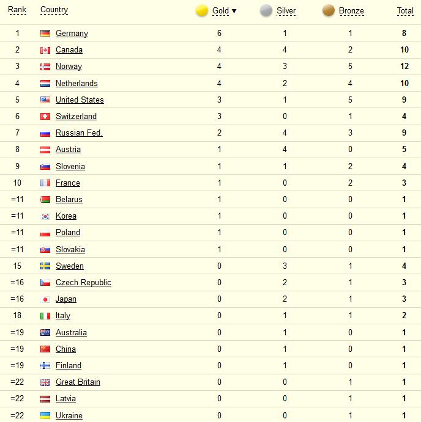
Task: Sort table by Silver column header
Action: coord(286,11)
